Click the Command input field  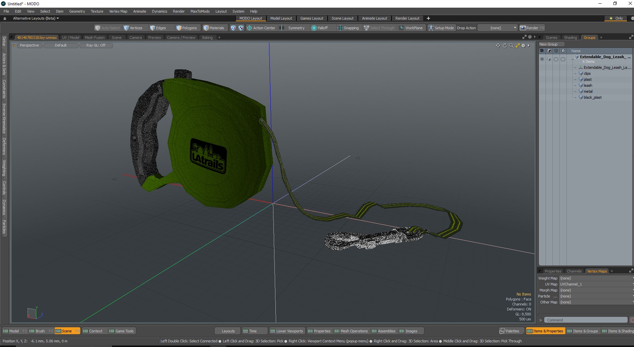pyautogui.click(x=585, y=320)
